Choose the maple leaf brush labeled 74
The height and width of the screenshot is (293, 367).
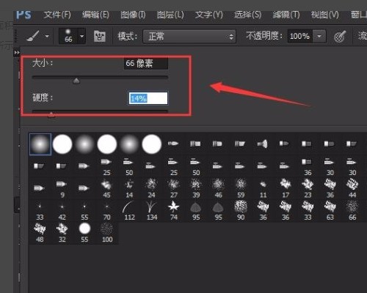[x=174, y=211]
